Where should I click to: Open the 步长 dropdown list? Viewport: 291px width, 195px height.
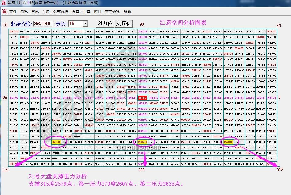(x=85, y=24)
